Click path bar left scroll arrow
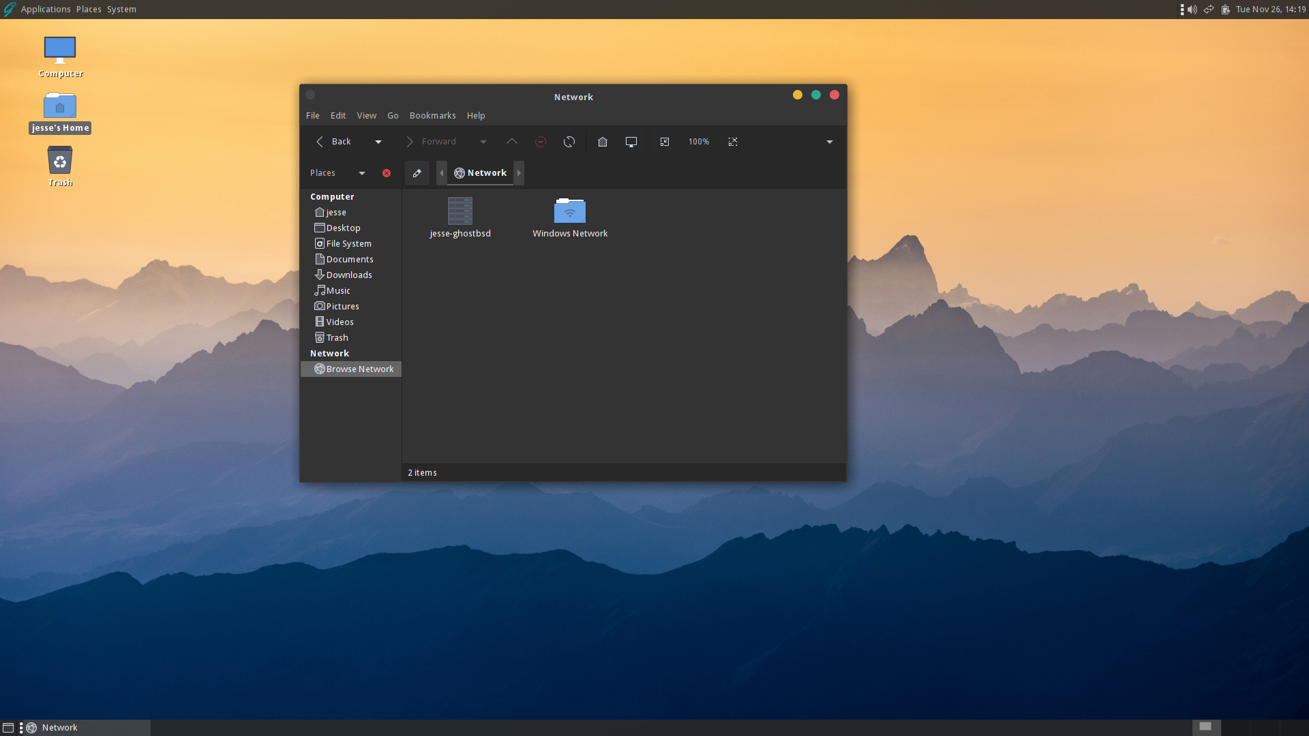This screenshot has width=1309, height=736. pyautogui.click(x=442, y=173)
